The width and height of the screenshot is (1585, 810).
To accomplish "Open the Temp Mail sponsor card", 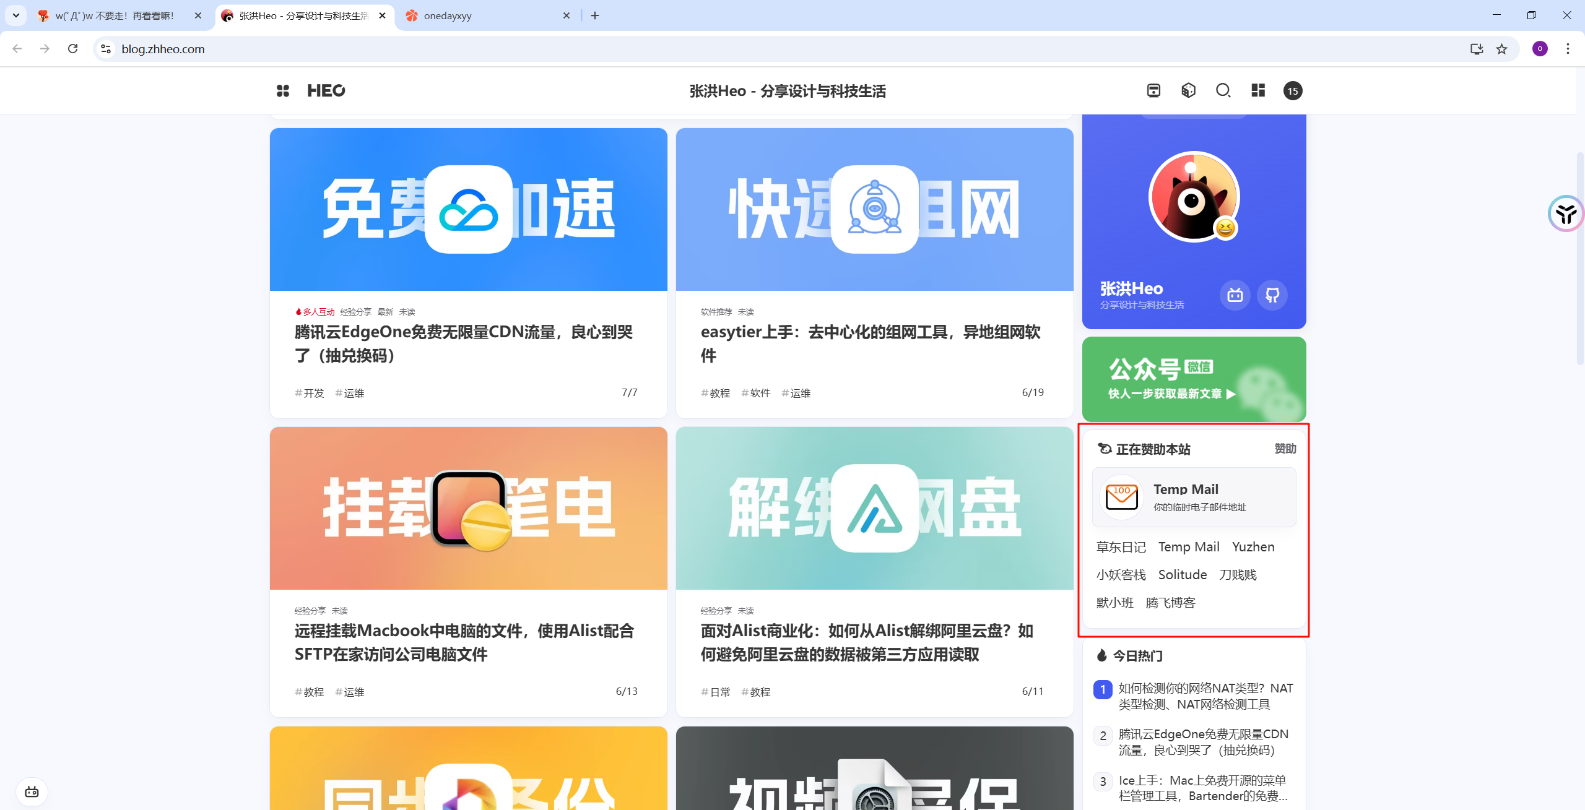I will click(x=1194, y=498).
